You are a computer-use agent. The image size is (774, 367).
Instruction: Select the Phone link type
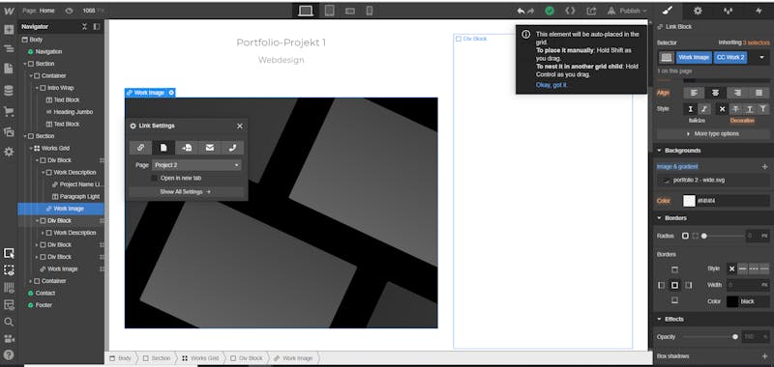click(x=232, y=148)
